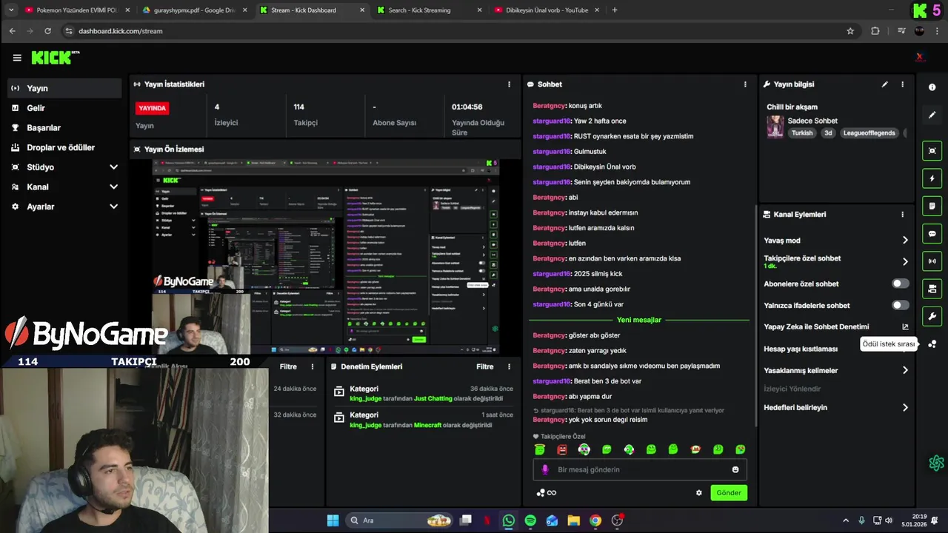
Task: Click the Leagueofflegends tag
Action: [869, 133]
